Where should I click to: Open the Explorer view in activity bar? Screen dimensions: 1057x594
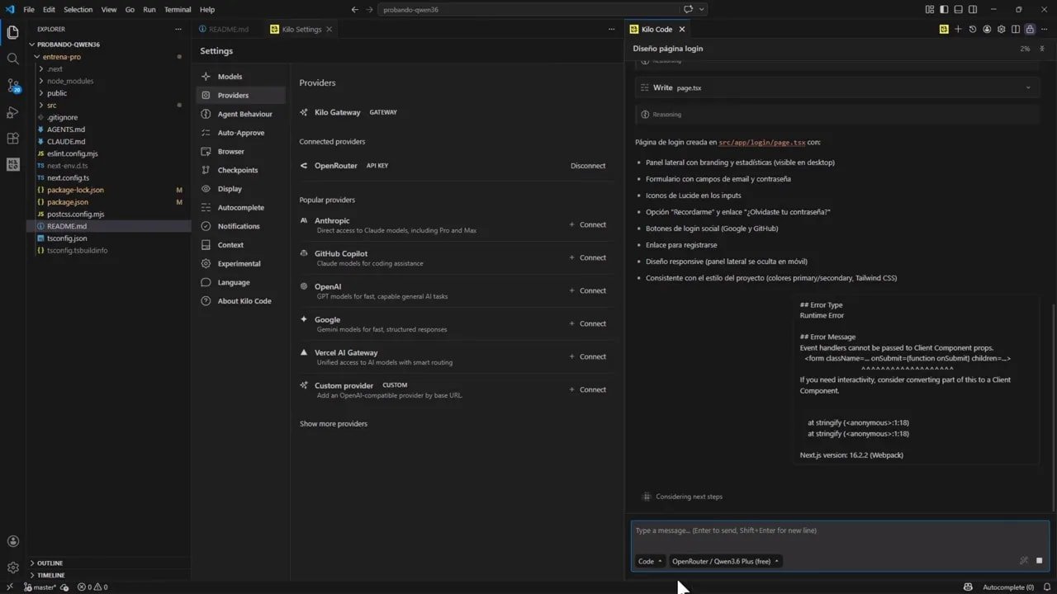tap(12, 33)
